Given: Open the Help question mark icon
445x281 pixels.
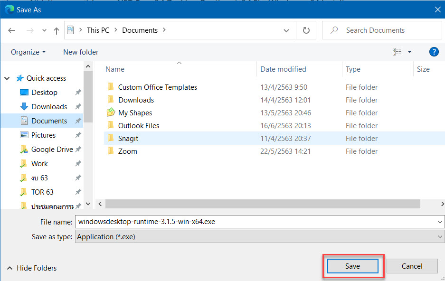Looking at the screenshot, I should point(433,52).
